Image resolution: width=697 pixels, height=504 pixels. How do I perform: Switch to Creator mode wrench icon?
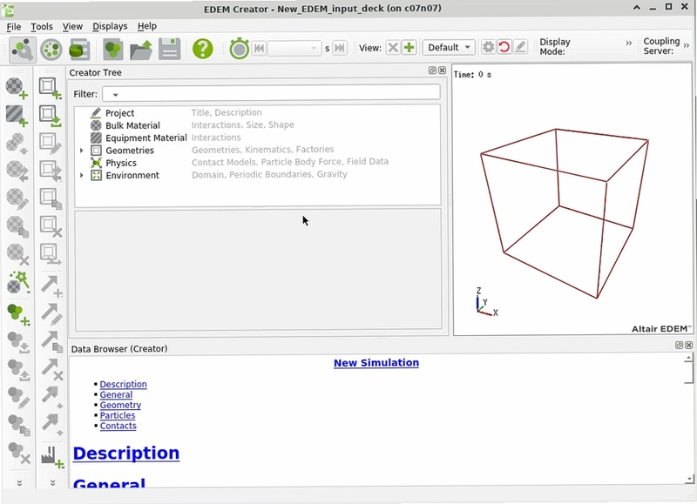(x=23, y=50)
